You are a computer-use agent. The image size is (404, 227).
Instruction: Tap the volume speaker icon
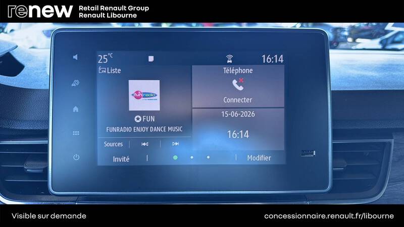pos(75,57)
